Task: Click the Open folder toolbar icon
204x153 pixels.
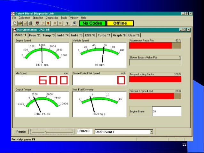Action: tap(20, 23)
